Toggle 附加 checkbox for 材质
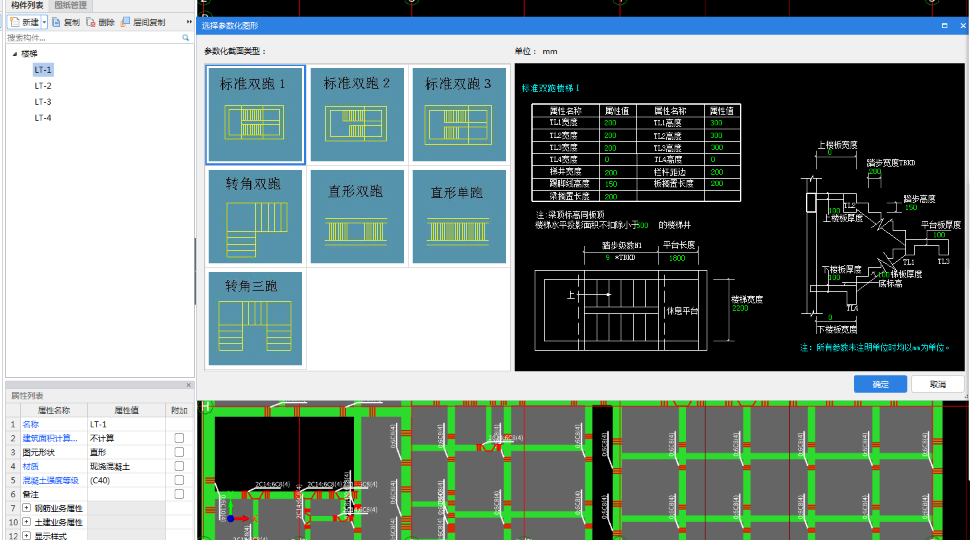 coord(179,466)
